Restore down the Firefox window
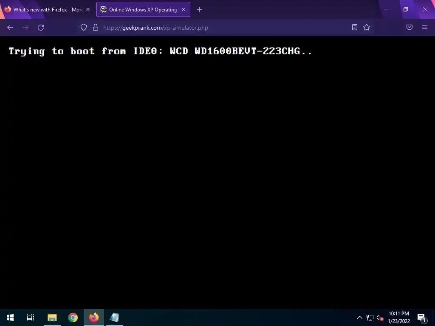The image size is (435, 326). (406, 9)
